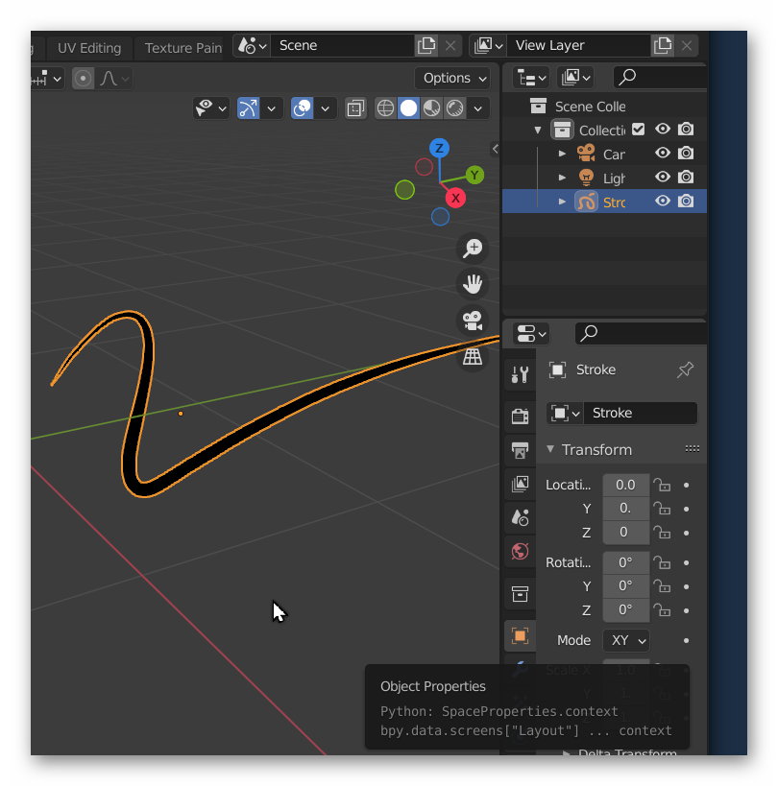
Task: Expand the Stroke object in the outliner
Action: [562, 202]
